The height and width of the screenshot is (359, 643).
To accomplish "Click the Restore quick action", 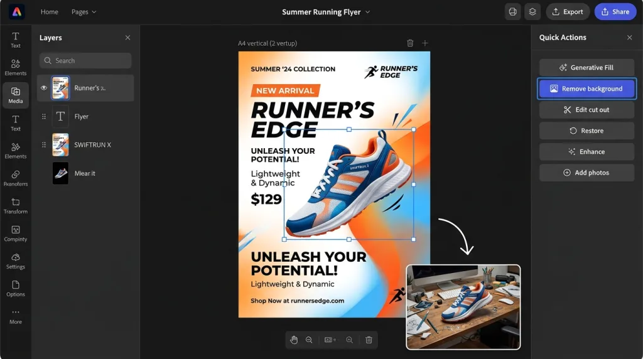I will pyautogui.click(x=587, y=131).
